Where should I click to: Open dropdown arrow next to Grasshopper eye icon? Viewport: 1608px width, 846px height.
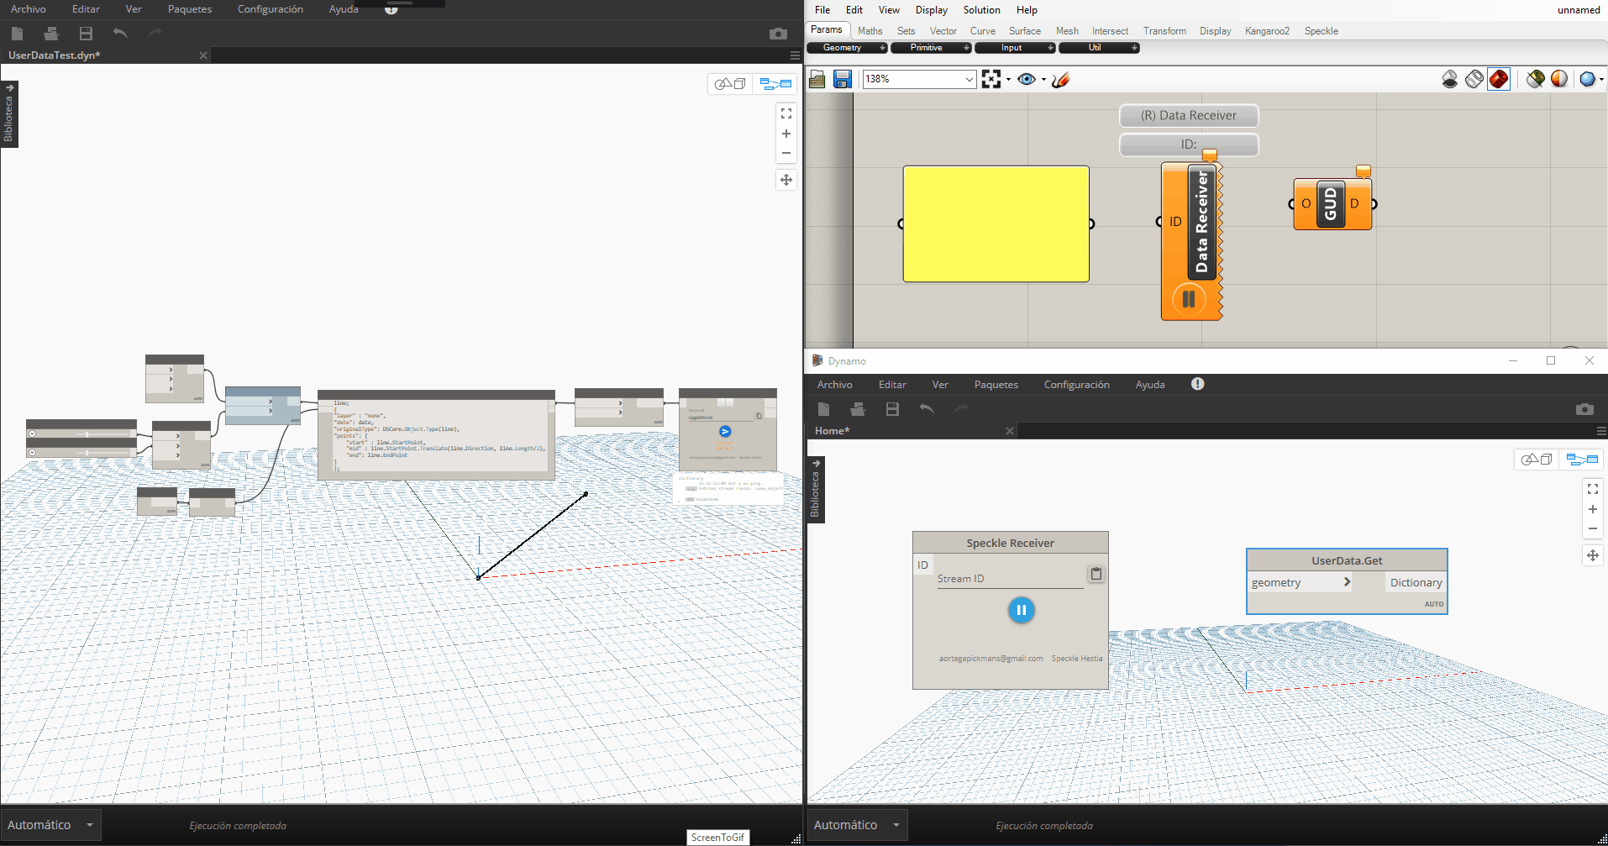point(1043,80)
